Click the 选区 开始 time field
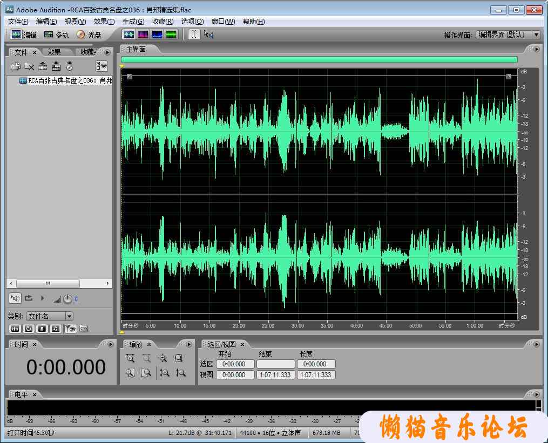548x443 pixels. 235,364
